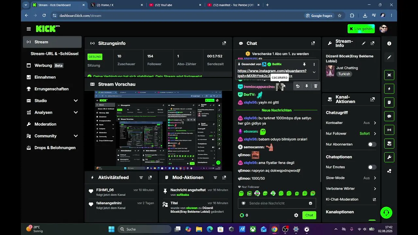Screen dimensions: 418x235
Task: Expand the pinned message with the chevron
Action: (x=314, y=72)
